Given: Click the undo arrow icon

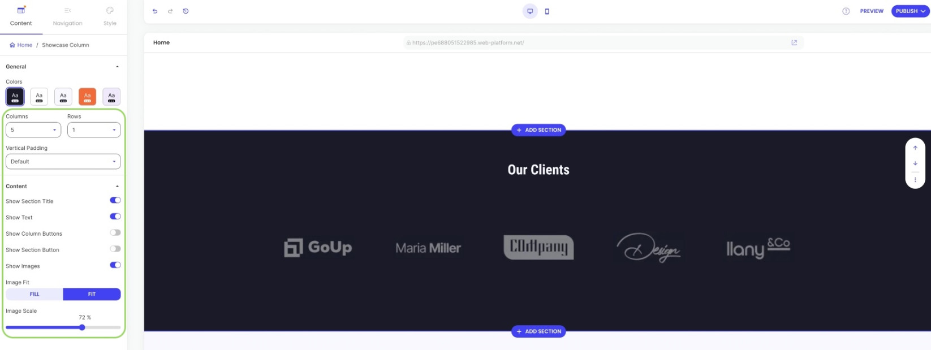Looking at the screenshot, I should (155, 11).
